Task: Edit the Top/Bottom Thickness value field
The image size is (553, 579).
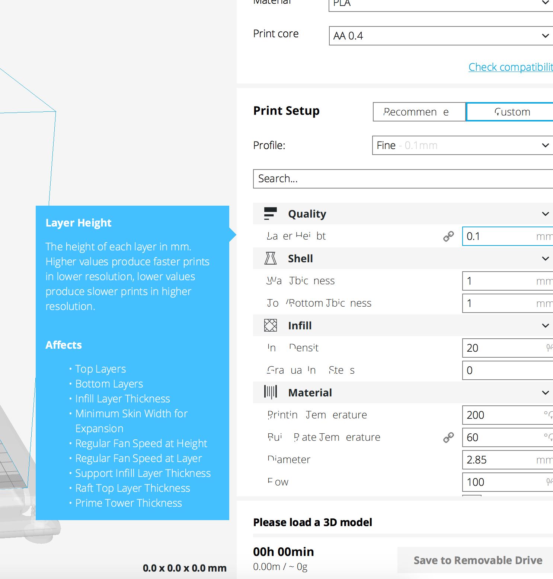Action: (508, 303)
